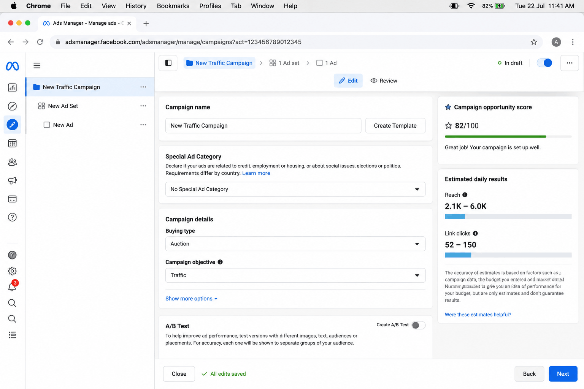This screenshot has height=389, width=584.
Task: Expand Show more options
Action: [x=191, y=299]
